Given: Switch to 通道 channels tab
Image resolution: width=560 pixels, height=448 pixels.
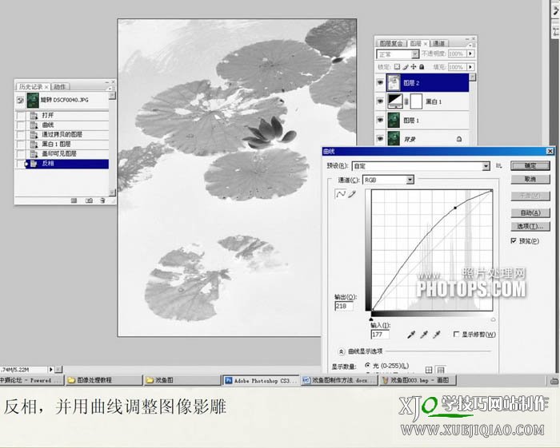Looking at the screenshot, I should [x=439, y=43].
